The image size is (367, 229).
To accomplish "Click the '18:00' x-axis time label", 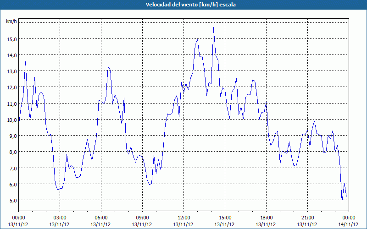I will click(x=267, y=218).
